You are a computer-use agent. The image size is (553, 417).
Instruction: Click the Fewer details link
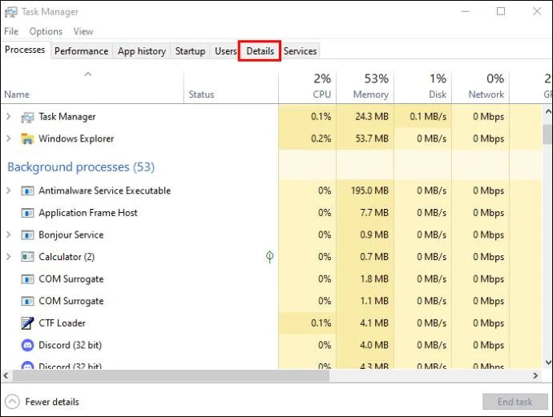click(52, 402)
